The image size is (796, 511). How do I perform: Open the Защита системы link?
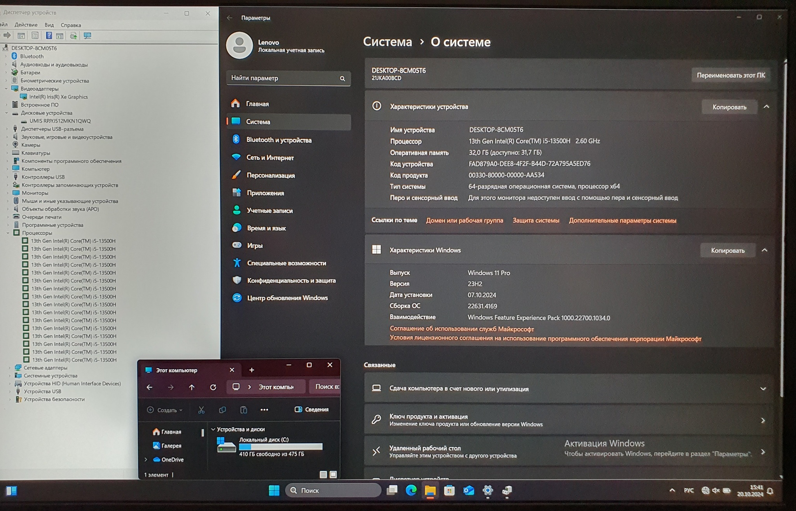click(536, 220)
